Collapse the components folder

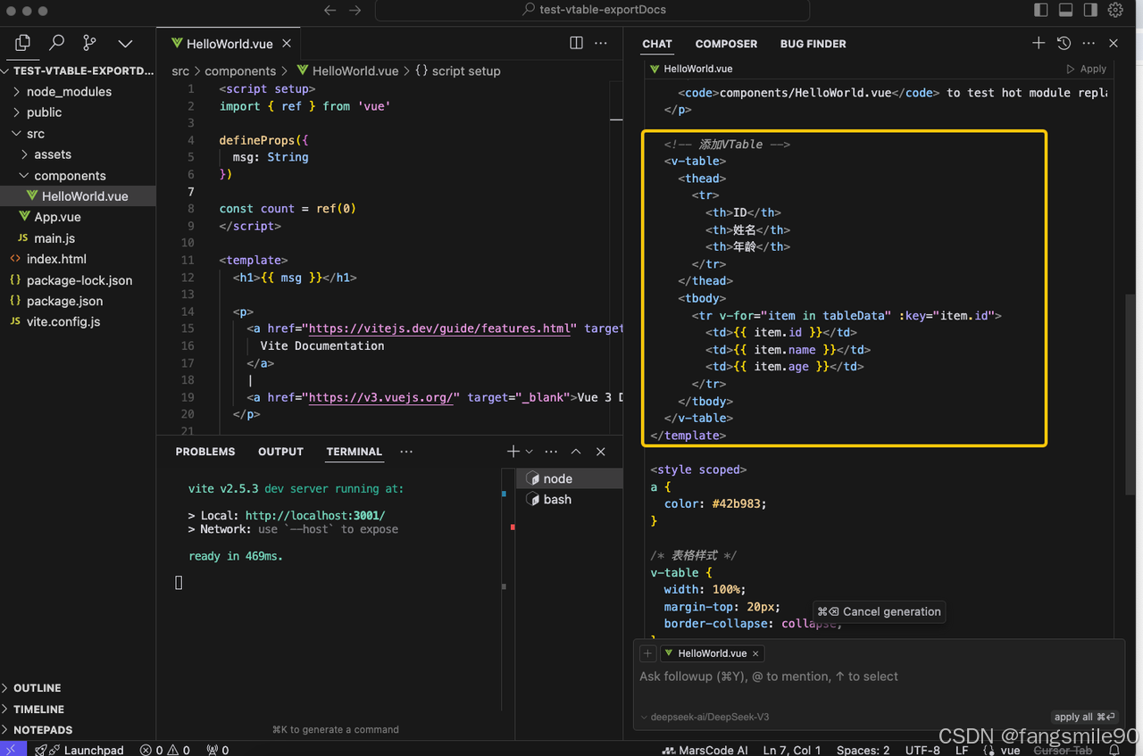[78, 176]
